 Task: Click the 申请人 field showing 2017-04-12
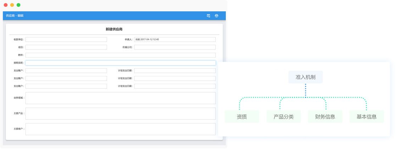tap(174, 40)
